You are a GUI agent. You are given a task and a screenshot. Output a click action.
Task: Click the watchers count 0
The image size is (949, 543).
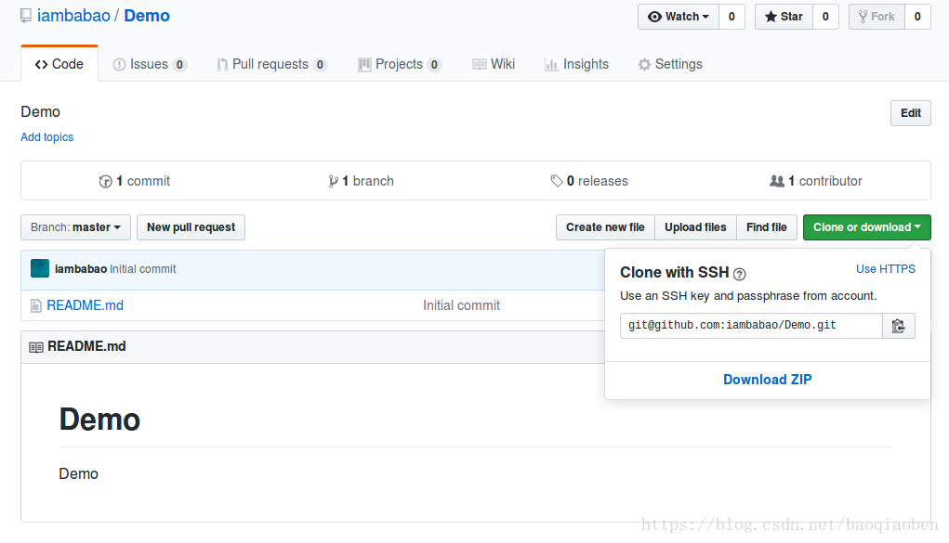[x=732, y=17]
